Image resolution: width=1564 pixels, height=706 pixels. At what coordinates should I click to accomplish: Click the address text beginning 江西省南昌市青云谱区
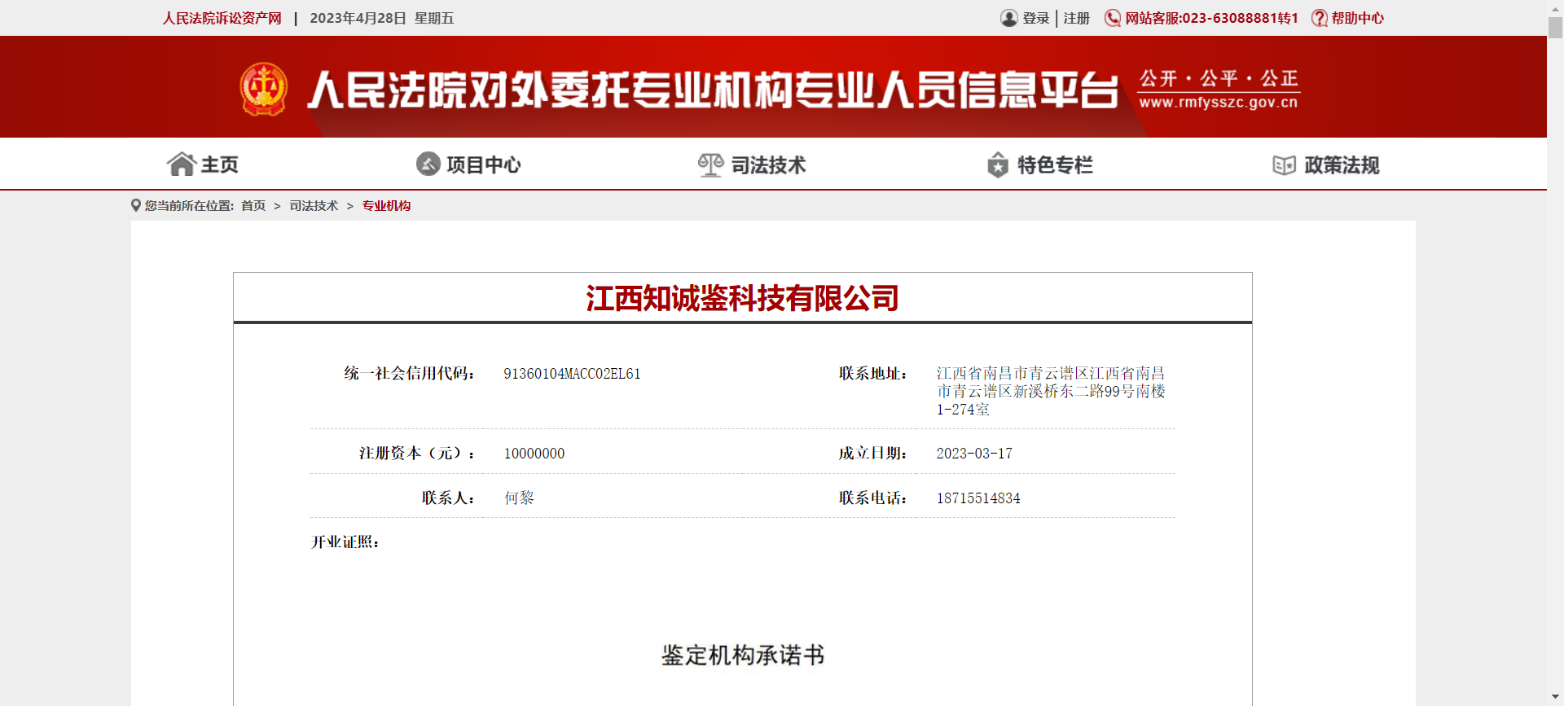click(1051, 392)
